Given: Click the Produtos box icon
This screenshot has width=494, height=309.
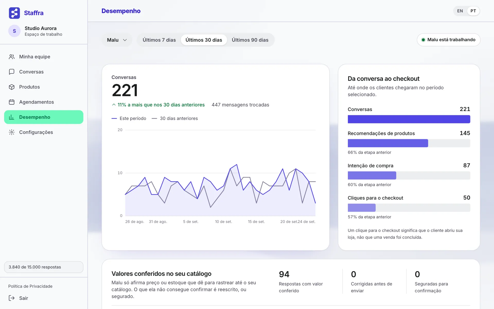Looking at the screenshot, I should 12,87.
